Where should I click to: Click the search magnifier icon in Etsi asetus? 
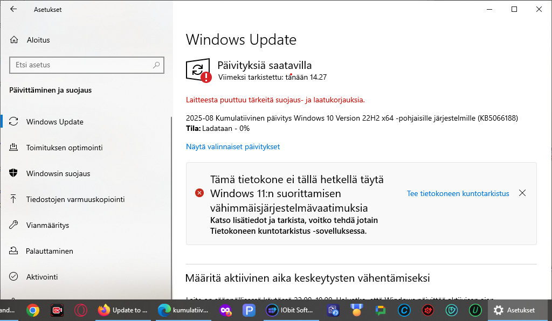(156, 65)
